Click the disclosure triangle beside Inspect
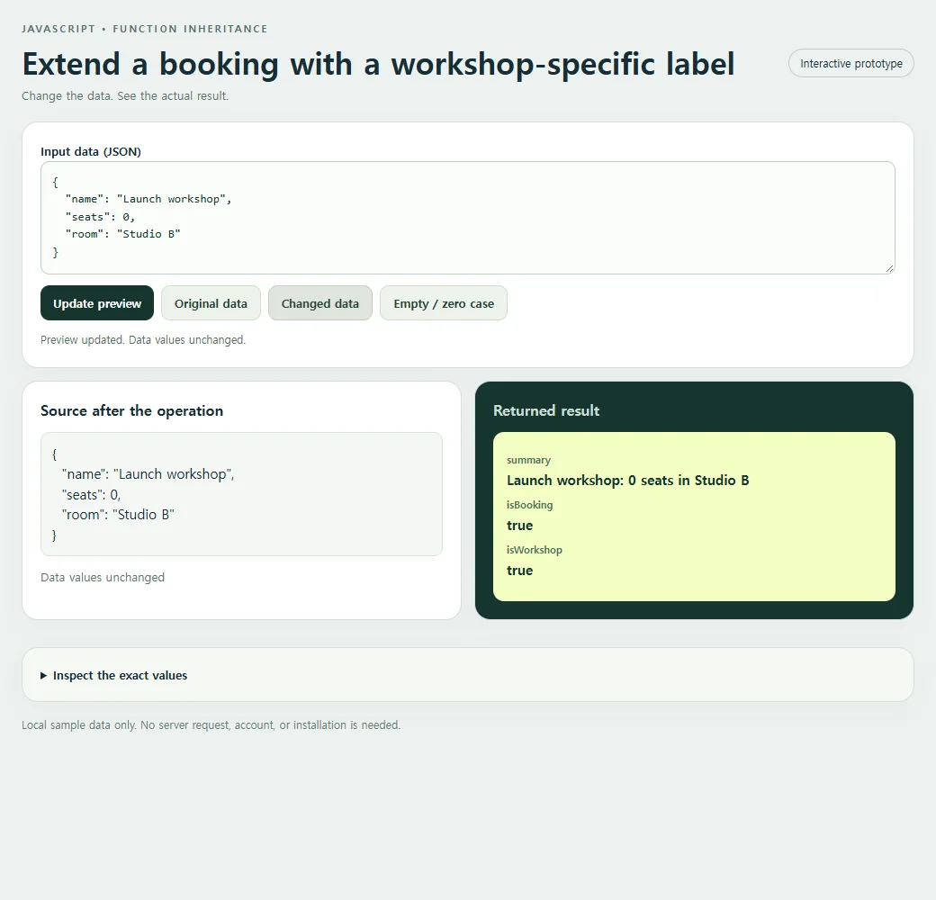The width and height of the screenshot is (936, 900). click(x=43, y=676)
